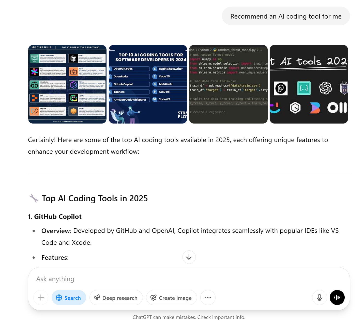Start dictation with microphone icon

pos(320,297)
